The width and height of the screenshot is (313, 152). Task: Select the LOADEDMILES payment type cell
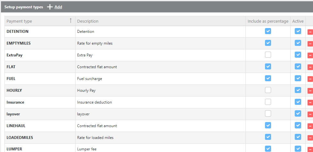pyautogui.click(x=20, y=138)
